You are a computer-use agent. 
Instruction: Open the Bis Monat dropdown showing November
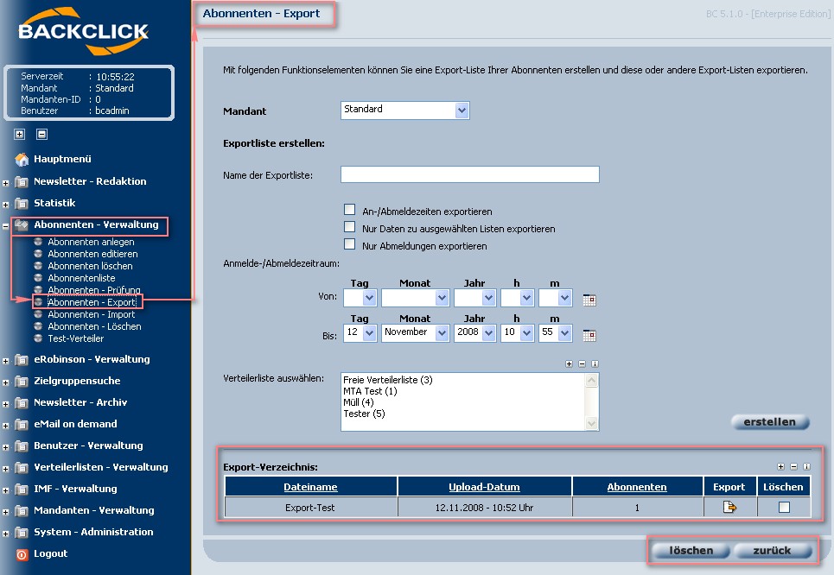[416, 332]
